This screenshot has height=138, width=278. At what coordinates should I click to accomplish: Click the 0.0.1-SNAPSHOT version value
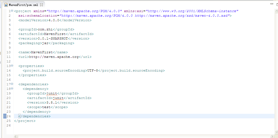point(53,39)
